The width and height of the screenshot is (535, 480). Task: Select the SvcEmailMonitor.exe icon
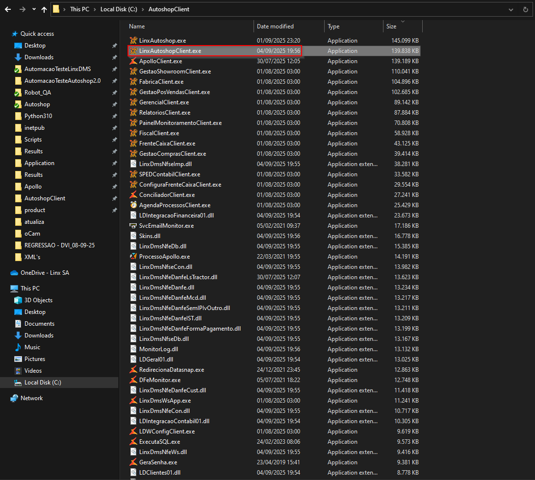[x=133, y=226]
